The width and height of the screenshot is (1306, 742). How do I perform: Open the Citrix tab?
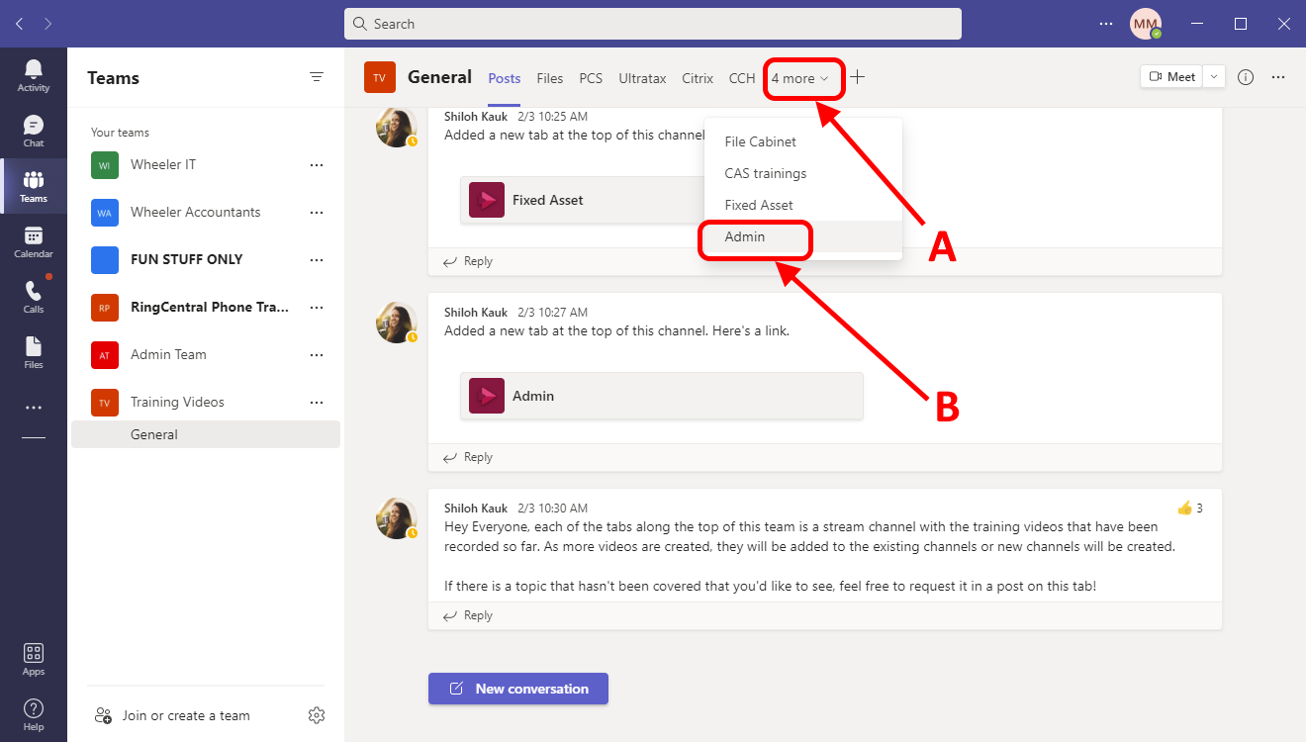[698, 78]
